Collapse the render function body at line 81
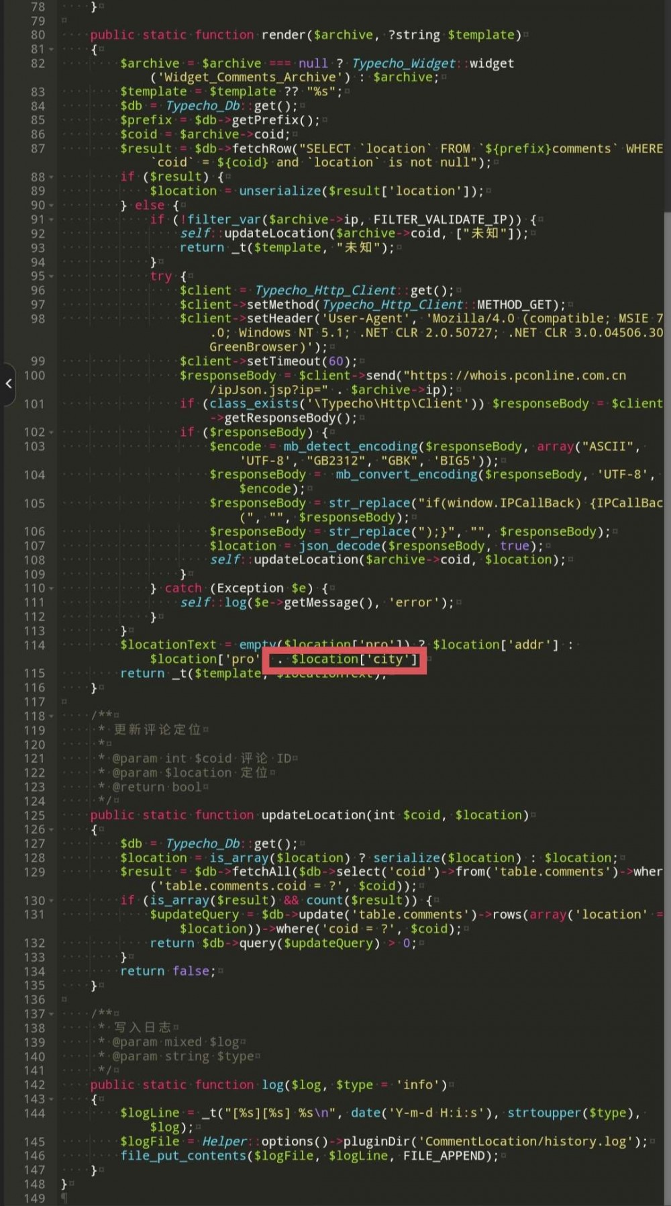The image size is (671, 1206). [x=52, y=50]
